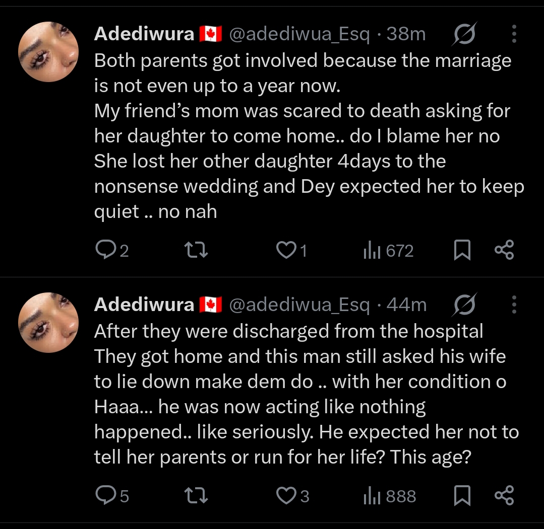The width and height of the screenshot is (544, 529).
Task: Open Adediwura display name on 44m tweet
Action: pos(144,305)
